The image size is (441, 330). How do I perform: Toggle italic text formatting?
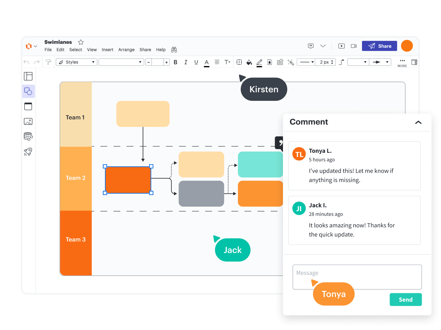(x=186, y=62)
